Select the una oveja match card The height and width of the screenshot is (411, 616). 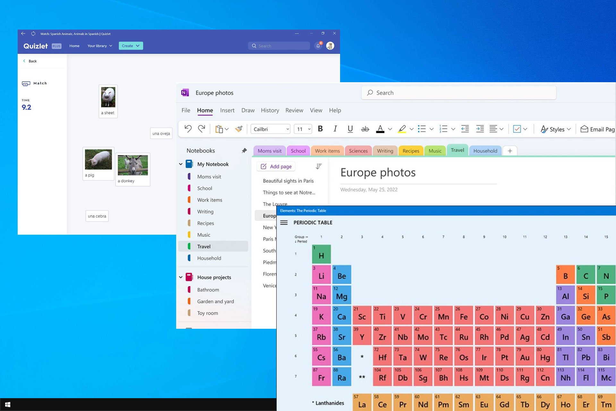tap(161, 133)
